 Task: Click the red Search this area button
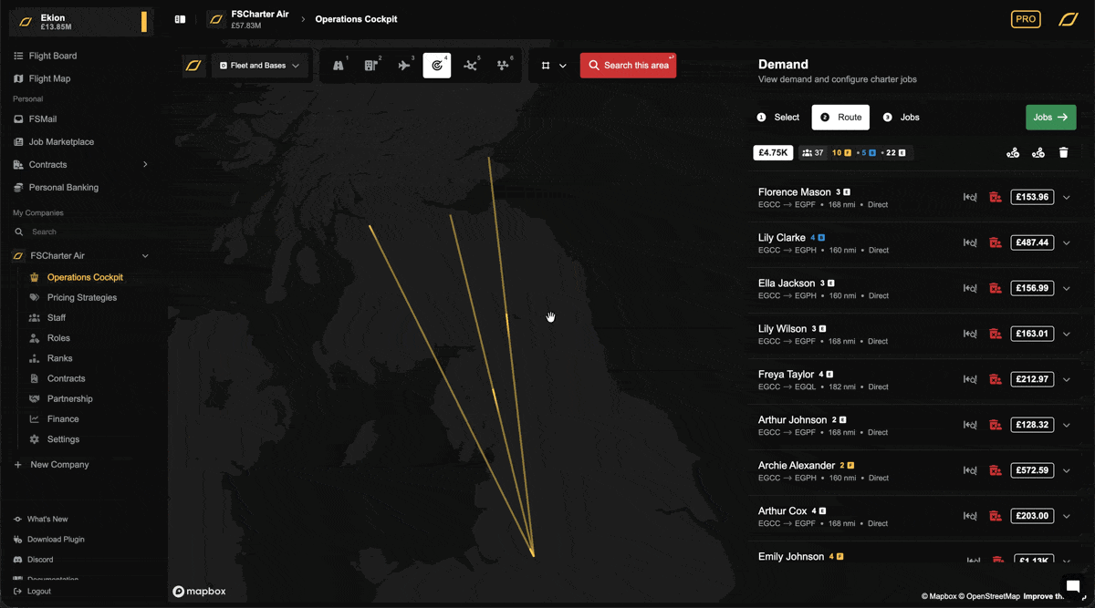tap(628, 66)
